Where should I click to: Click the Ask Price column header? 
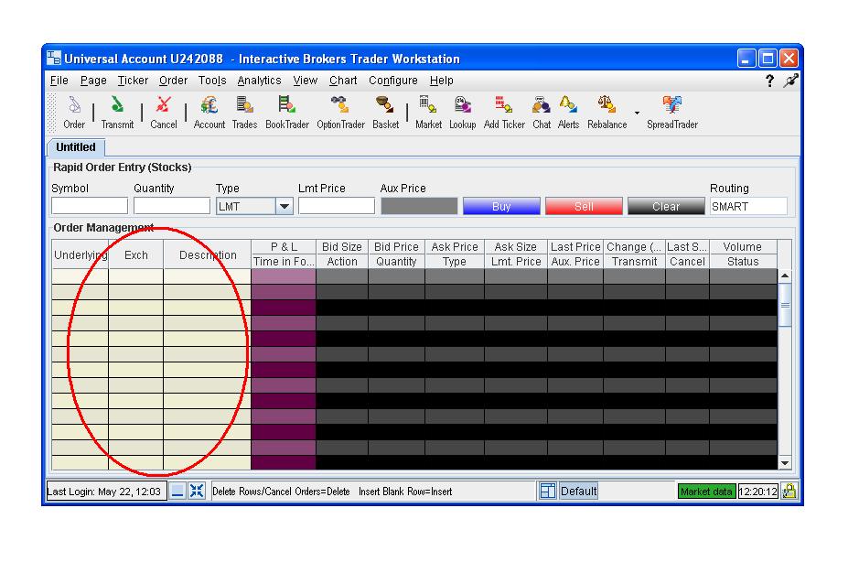[x=454, y=247]
